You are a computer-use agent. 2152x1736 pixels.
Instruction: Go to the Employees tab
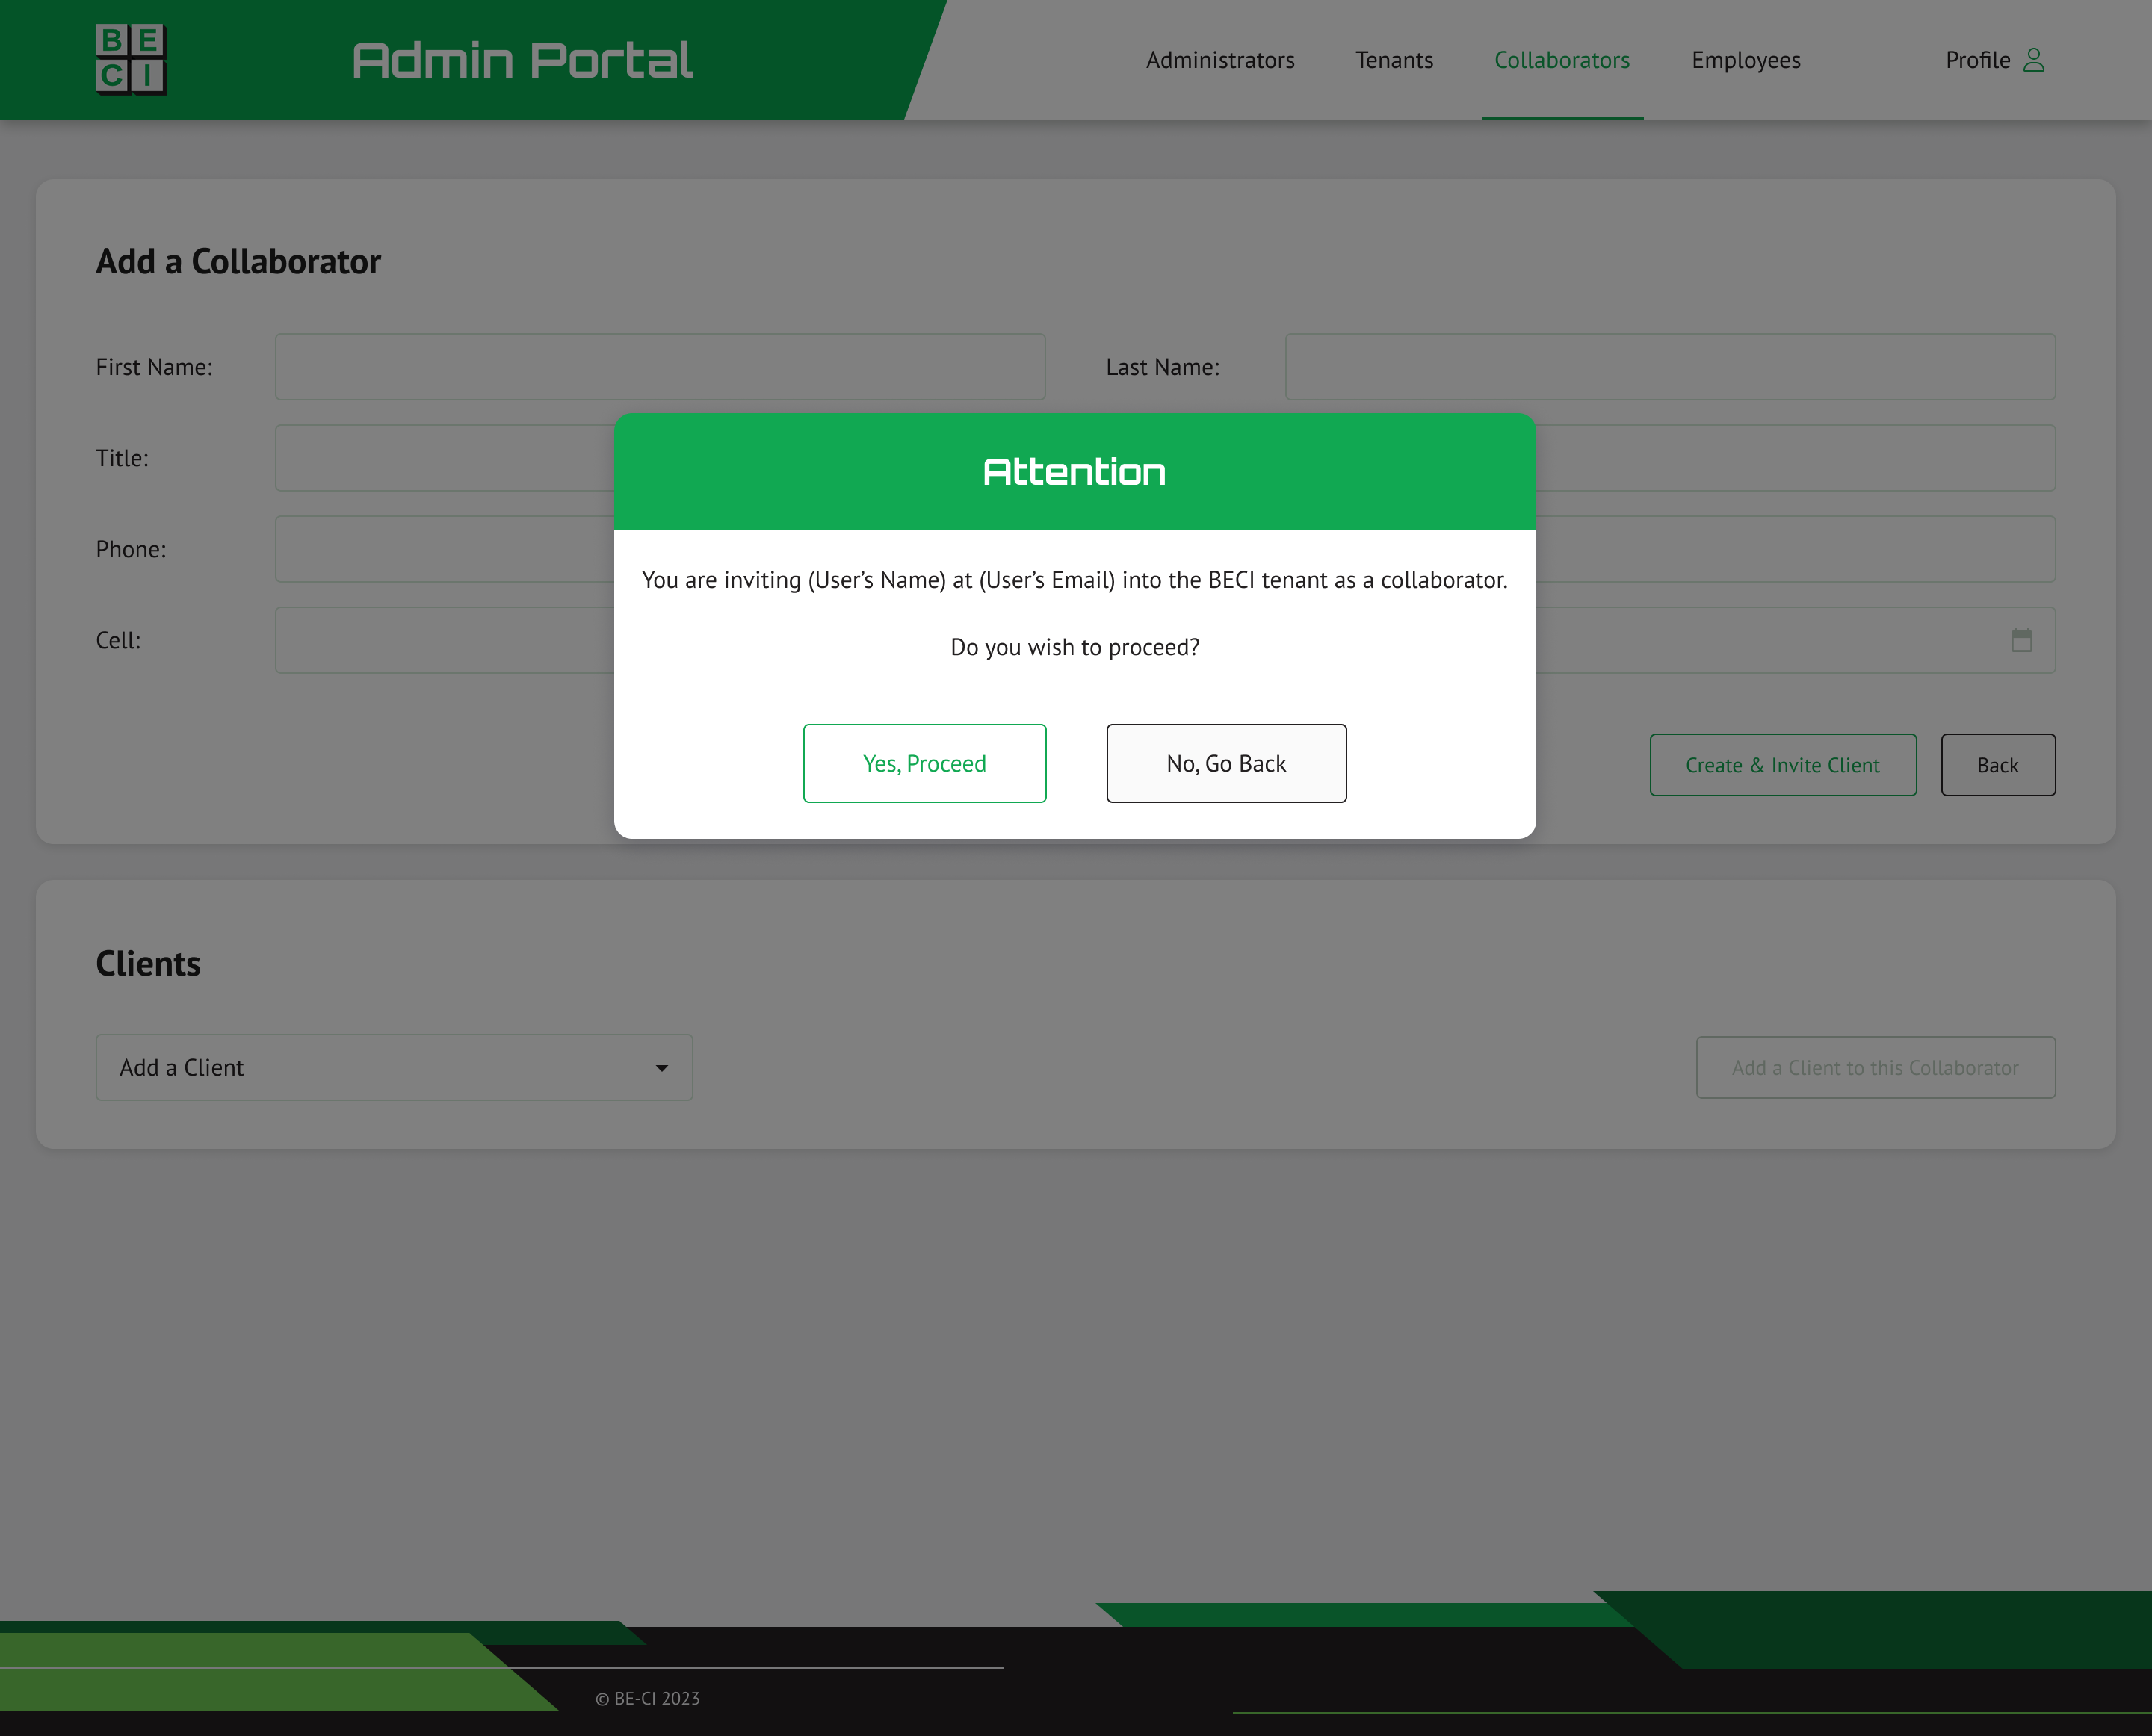click(x=1745, y=60)
